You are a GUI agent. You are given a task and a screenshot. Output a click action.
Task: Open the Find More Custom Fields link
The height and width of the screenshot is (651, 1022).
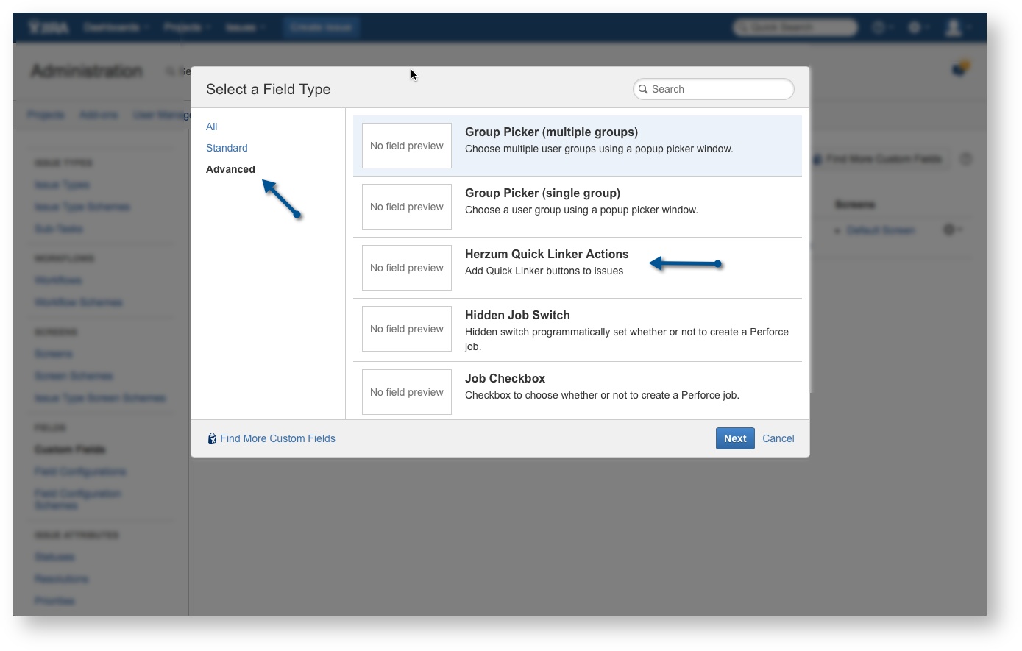click(x=277, y=438)
